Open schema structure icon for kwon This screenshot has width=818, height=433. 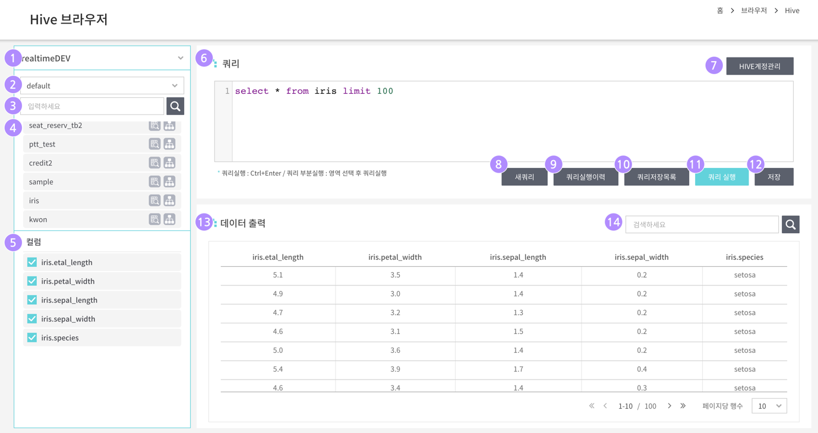[x=169, y=219]
